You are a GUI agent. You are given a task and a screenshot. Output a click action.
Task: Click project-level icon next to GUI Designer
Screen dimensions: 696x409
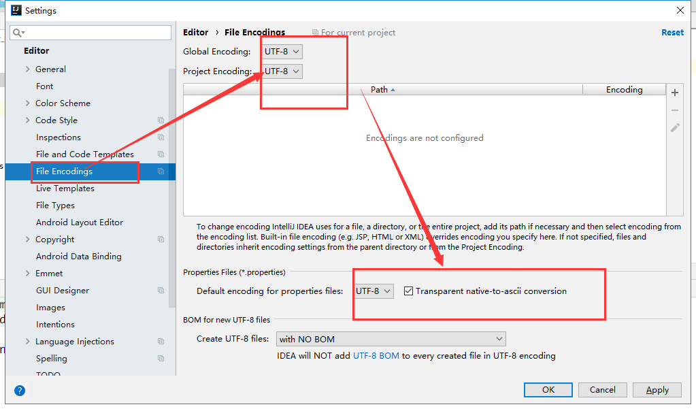click(161, 291)
